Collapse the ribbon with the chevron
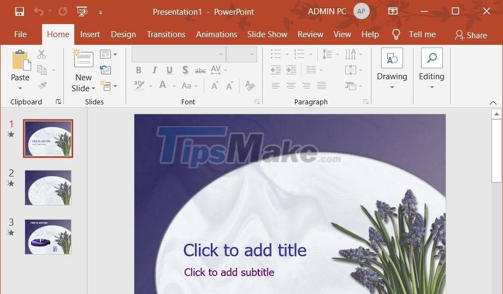 click(493, 103)
